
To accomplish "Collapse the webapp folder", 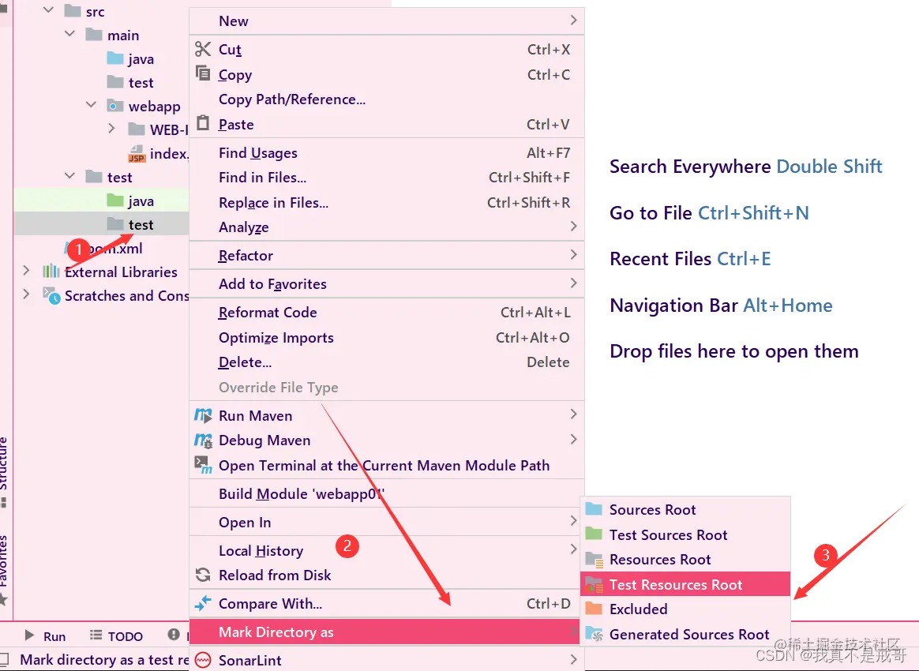I will (x=91, y=105).
